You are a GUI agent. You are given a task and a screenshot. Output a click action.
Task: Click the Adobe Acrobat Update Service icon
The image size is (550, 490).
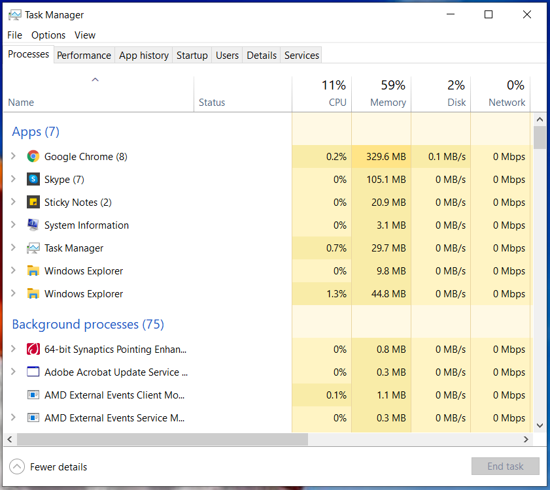tap(33, 372)
